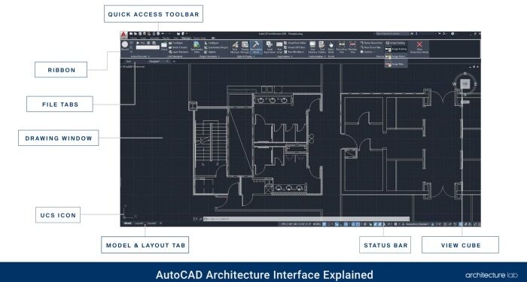Click the ViewCube TOP face
The height and width of the screenshot is (282, 527).
click(x=465, y=84)
